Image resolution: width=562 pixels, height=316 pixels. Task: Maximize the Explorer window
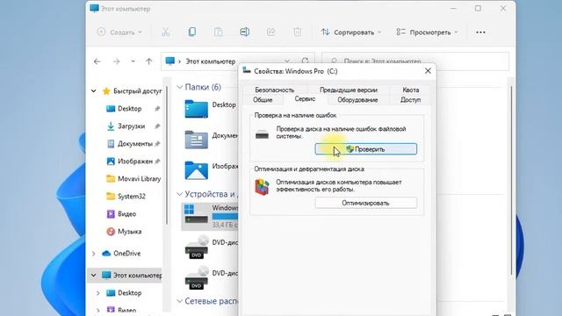click(x=478, y=8)
